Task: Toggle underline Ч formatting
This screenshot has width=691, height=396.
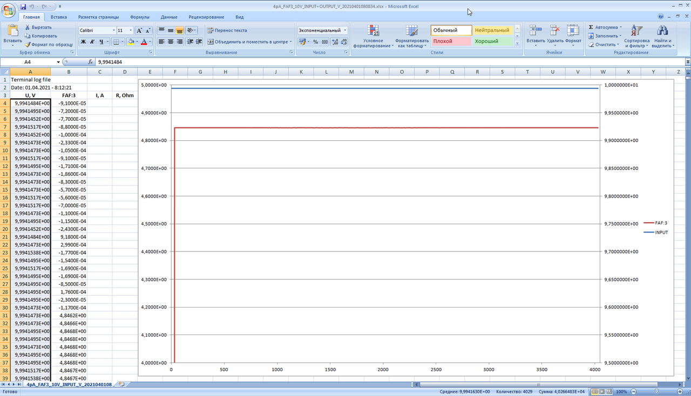Action: pyautogui.click(x=101, y=42)
